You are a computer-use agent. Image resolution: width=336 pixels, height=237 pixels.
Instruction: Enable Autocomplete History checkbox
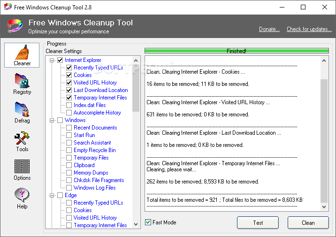pos(69,113)
